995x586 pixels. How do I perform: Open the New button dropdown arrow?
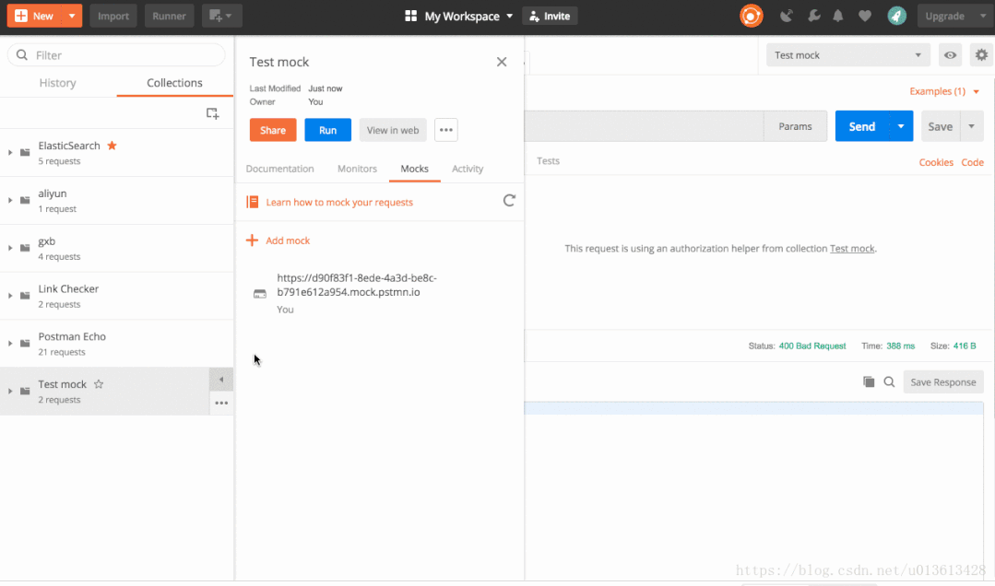coord(72,16)
